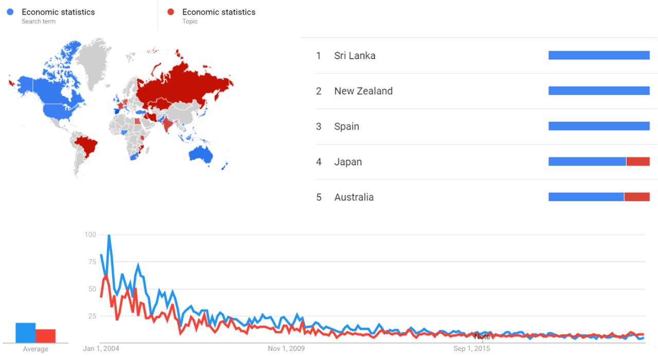658x356 pixels.
Task: Click the red Average bar
Action: 45,335
